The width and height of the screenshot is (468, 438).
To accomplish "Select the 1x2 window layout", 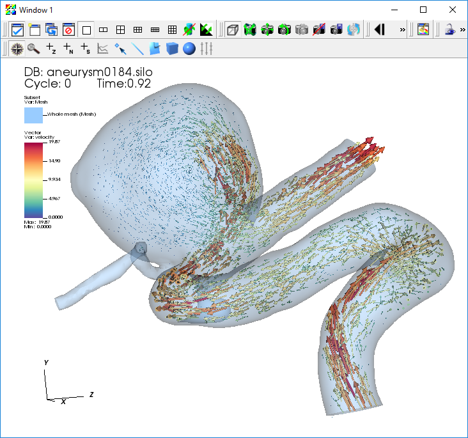I will tap(104, 29).
